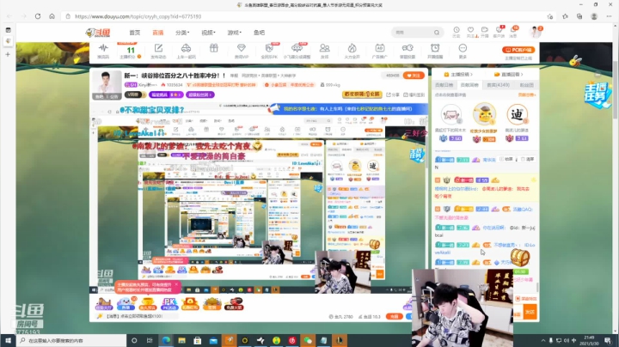Open the 迪 character avatar in ranking

[x=517, y=115]
